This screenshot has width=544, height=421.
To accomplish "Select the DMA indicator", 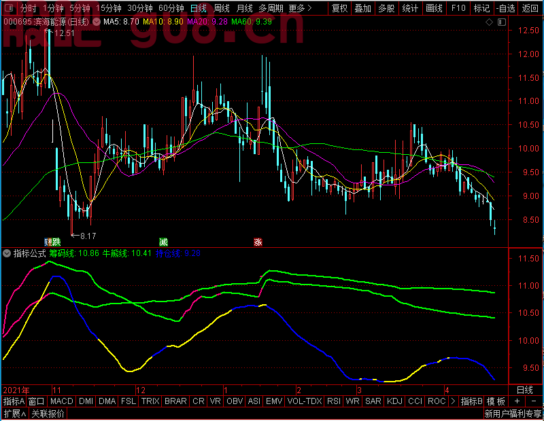I will [107, 401].
